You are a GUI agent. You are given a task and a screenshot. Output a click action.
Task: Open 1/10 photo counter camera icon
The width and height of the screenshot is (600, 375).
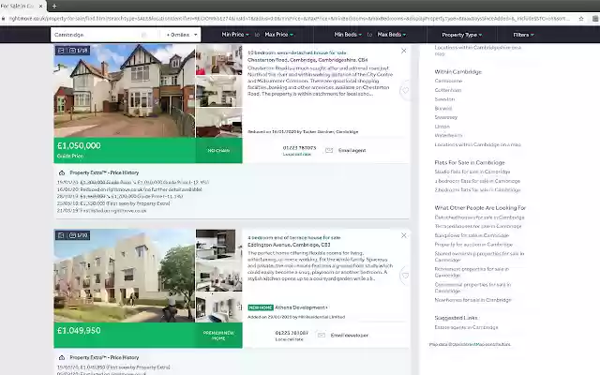(73, 235)
